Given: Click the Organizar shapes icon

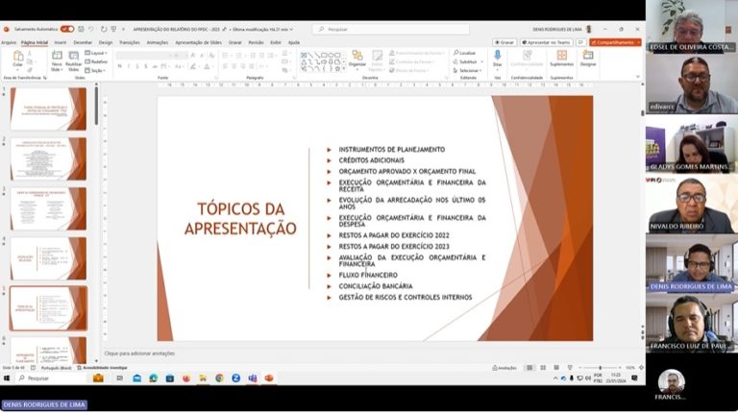Looking at the screenshot, I should pos(357,59).
